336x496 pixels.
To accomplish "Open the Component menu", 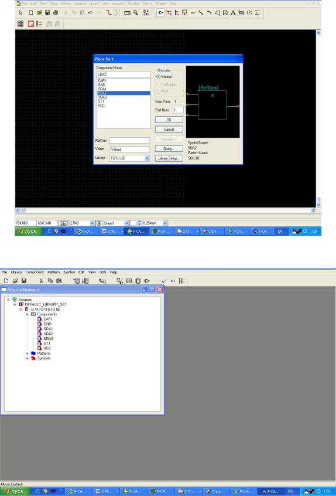I will [x=35, y=272].
